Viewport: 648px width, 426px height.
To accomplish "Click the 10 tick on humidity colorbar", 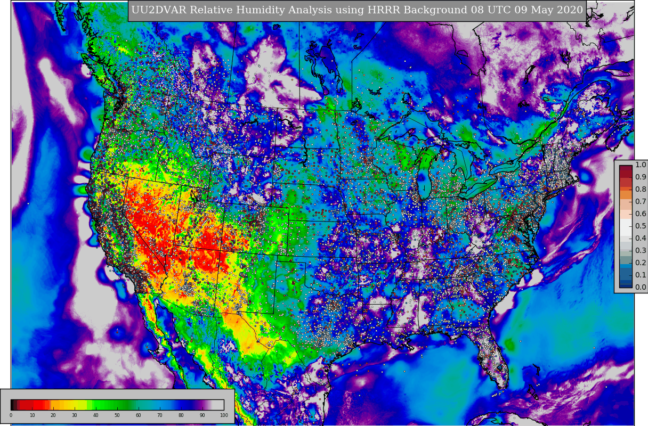I will coord(32,415).
